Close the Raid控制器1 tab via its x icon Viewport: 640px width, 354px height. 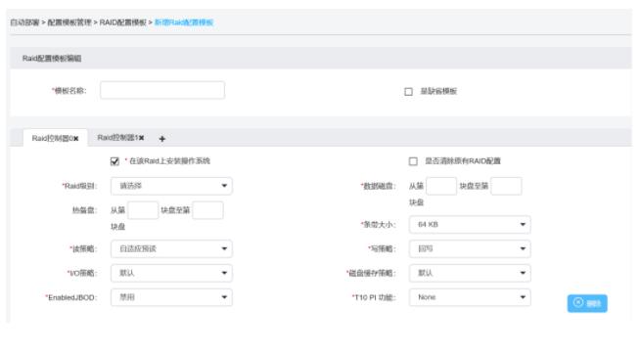point(141,138)
